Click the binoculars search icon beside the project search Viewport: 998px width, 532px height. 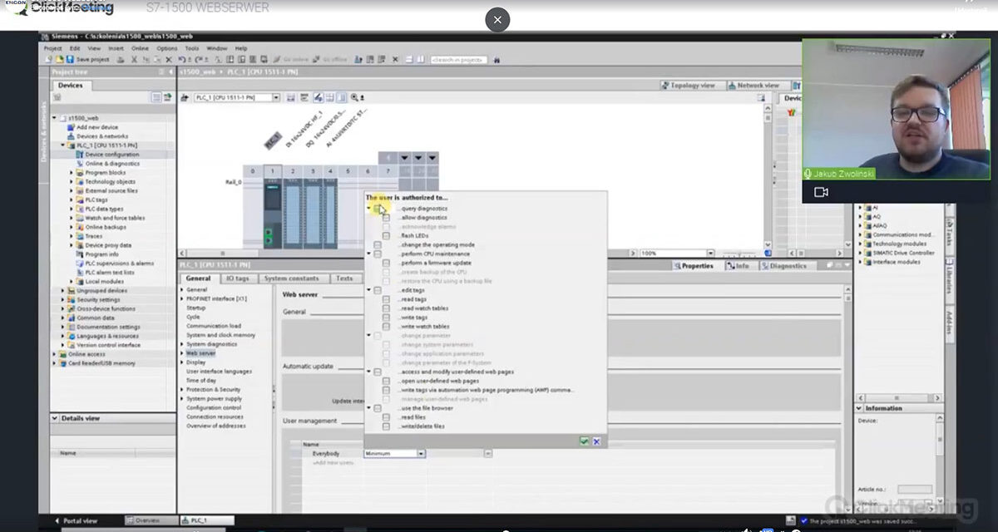(497, 60)
